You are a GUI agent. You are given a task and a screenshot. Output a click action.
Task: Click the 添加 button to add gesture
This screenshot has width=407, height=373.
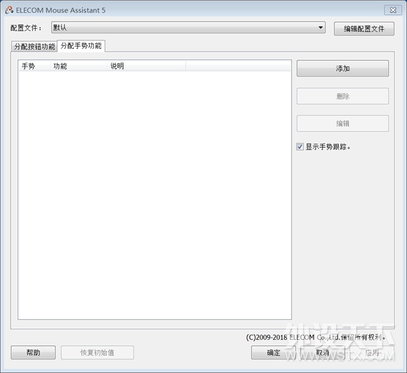(x=343, y=68)
